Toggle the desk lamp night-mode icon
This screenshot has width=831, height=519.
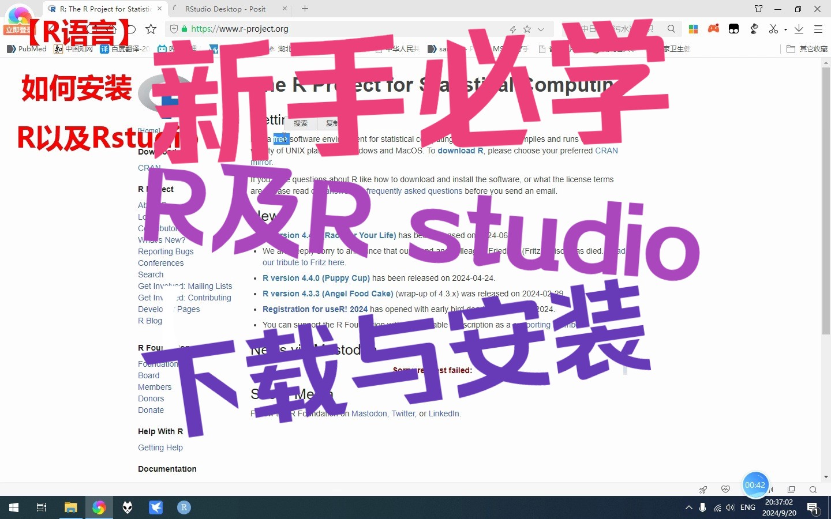coord(754,29)
